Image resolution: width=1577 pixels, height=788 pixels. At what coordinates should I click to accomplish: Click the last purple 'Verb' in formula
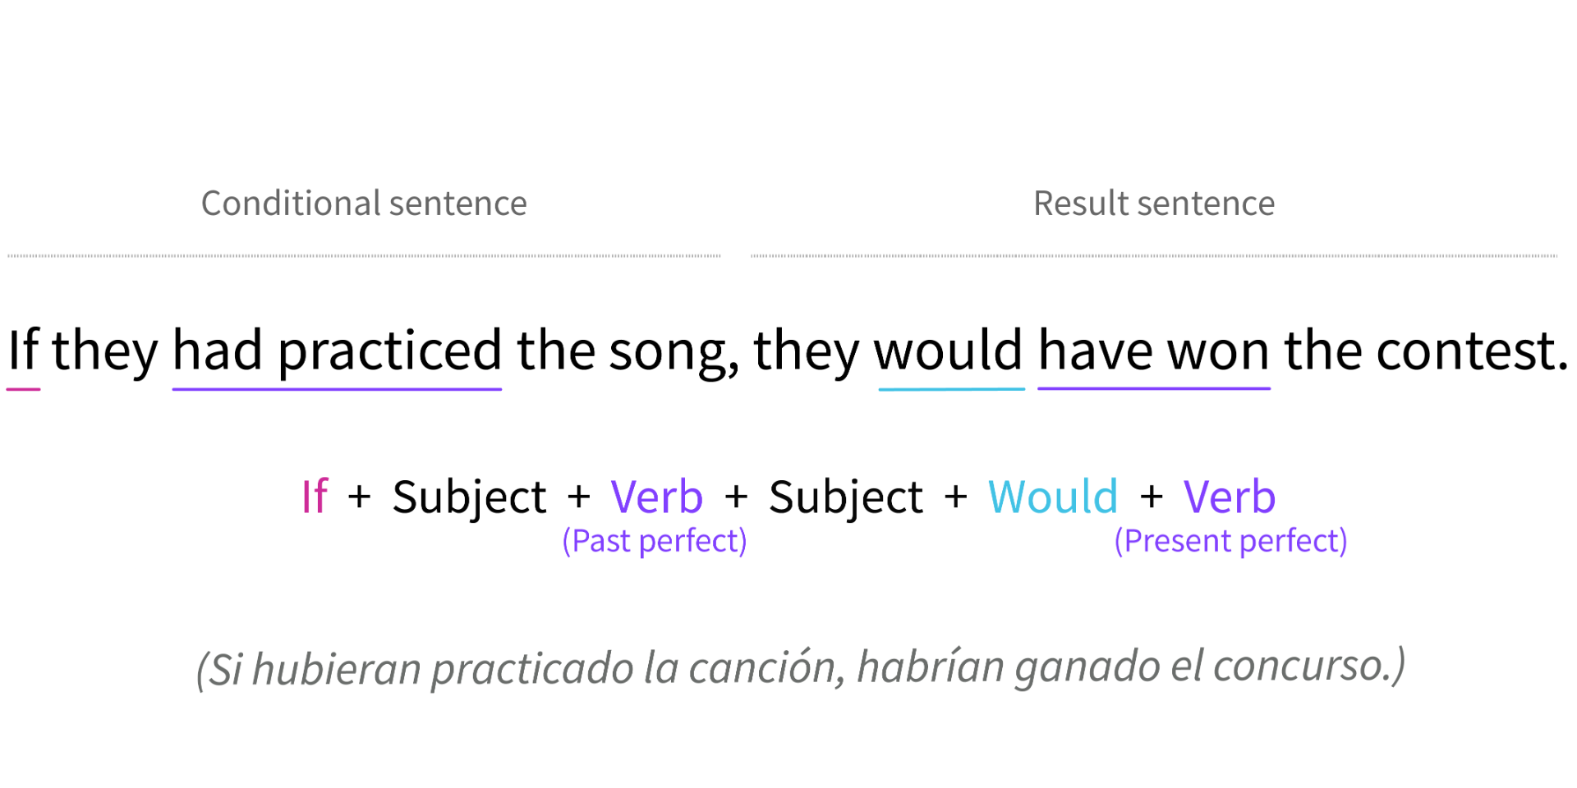(1229, 497)
